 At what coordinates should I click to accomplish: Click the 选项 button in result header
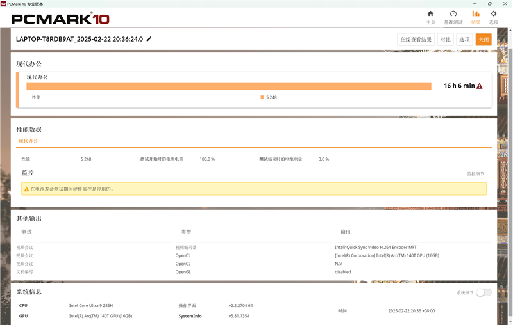464,40
